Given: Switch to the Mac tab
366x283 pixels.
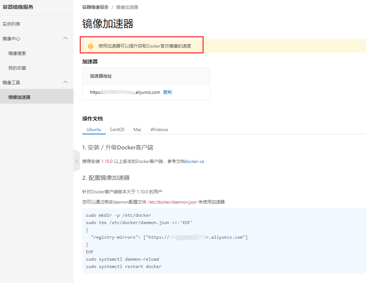Looking at the screenshot, I should 137,130.
